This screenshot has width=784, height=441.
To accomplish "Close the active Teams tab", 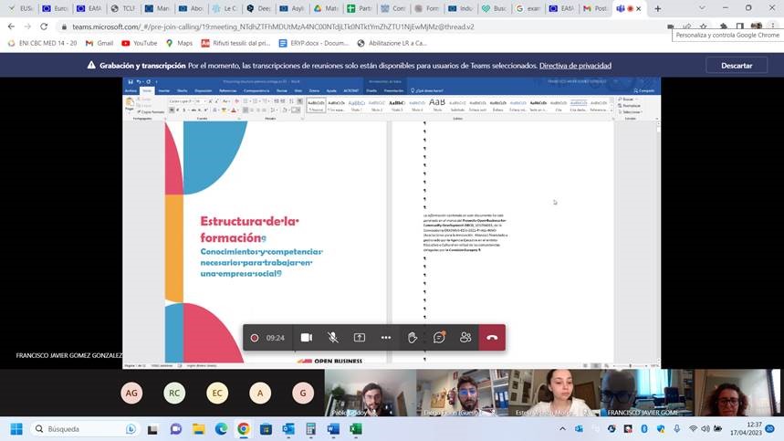I will (x=639, y=8).
